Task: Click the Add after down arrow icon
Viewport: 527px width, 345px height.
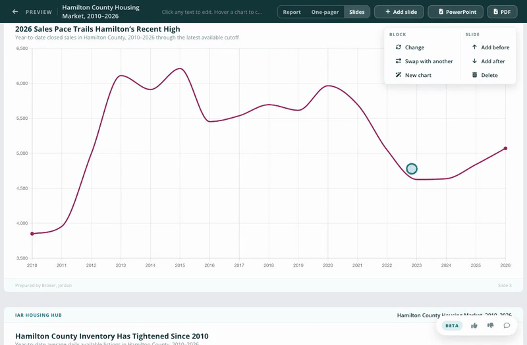Action: click(x=474, y=61)
